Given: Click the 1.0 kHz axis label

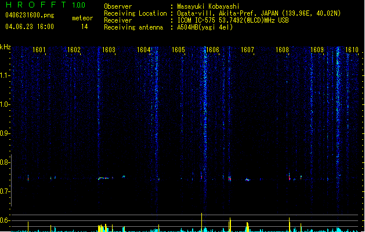Looking at the screenshot, I should [5, 104].
